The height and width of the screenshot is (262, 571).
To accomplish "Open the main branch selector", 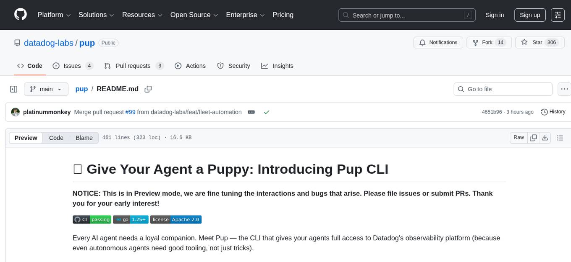I will (x=46, y=89).
